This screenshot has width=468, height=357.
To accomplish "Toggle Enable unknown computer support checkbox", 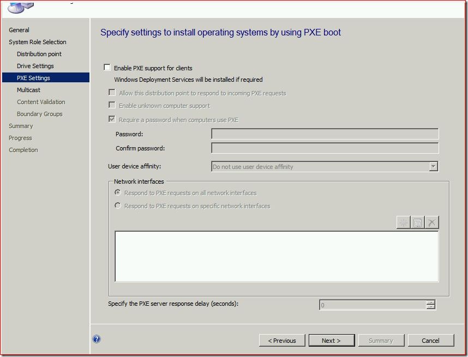I will (112, 106).
